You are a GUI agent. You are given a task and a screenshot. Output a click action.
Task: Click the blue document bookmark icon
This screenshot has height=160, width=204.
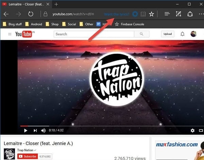99,24
